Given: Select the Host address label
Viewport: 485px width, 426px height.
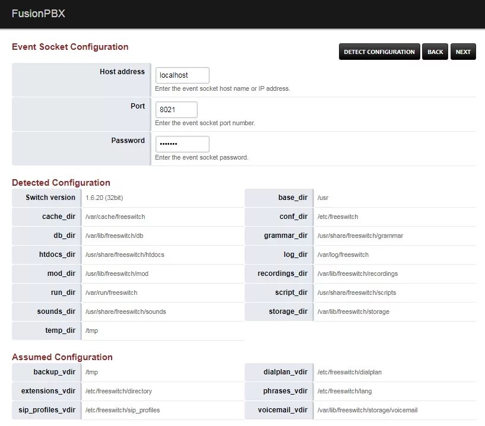Looking at the screenshot, I should pos(122,72).
